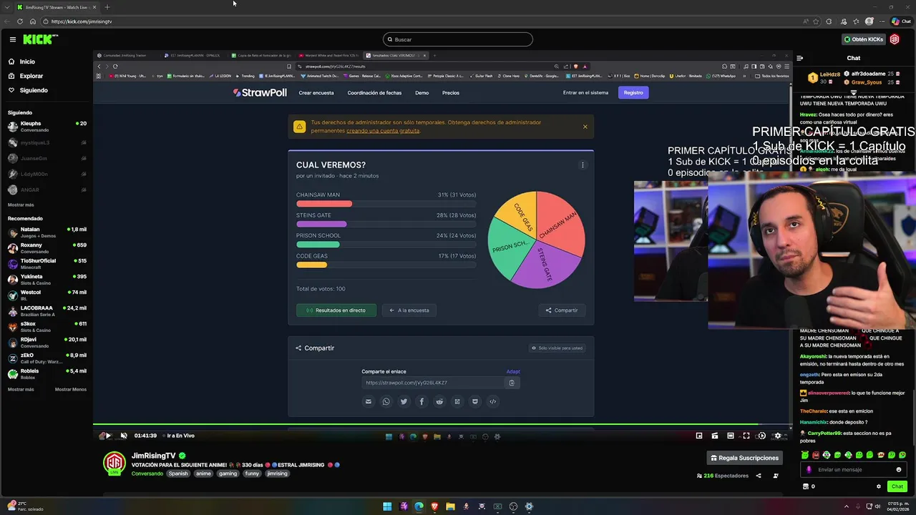916x515 pixels.
Task: Open Microsoft Edge from the taskbar
Action: tap(419, 506)
